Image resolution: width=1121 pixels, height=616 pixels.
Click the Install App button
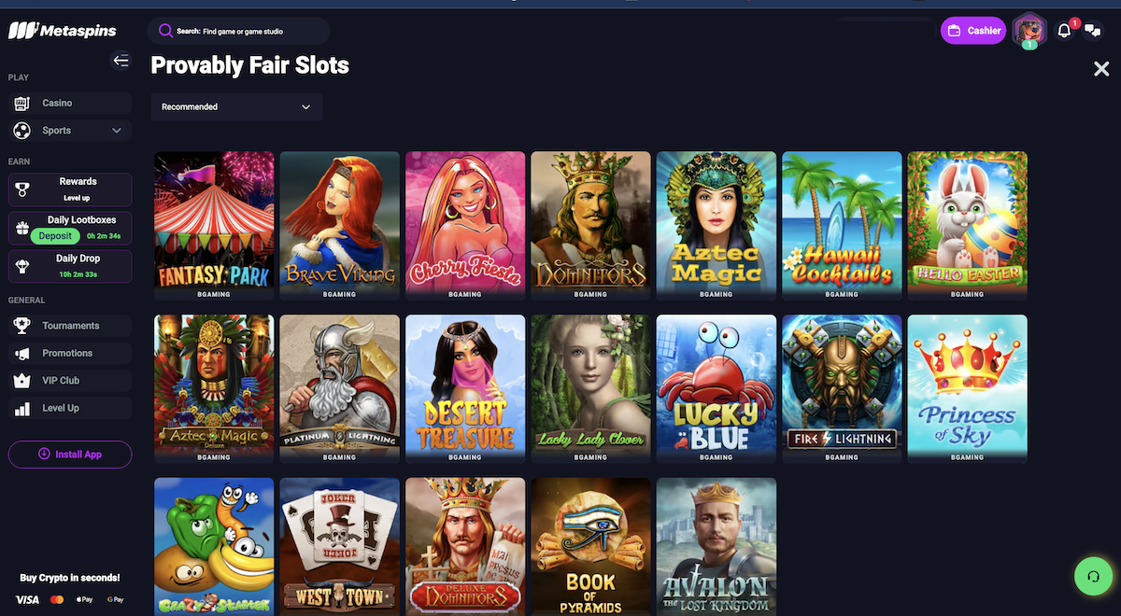pyautogui.click(x=70, y=455)
